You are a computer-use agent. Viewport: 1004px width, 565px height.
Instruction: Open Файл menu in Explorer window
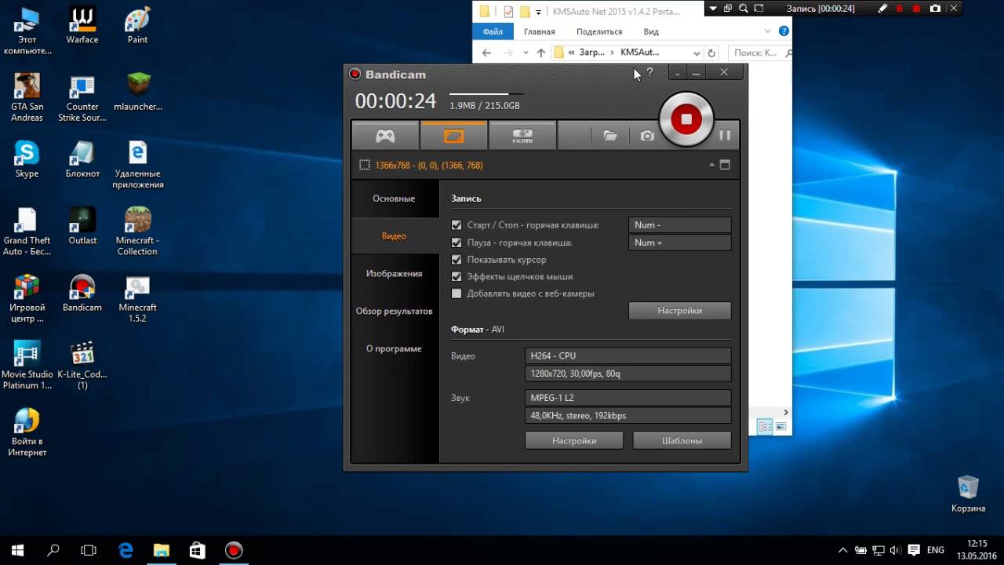pyautogui.click(x=493, y=31)
